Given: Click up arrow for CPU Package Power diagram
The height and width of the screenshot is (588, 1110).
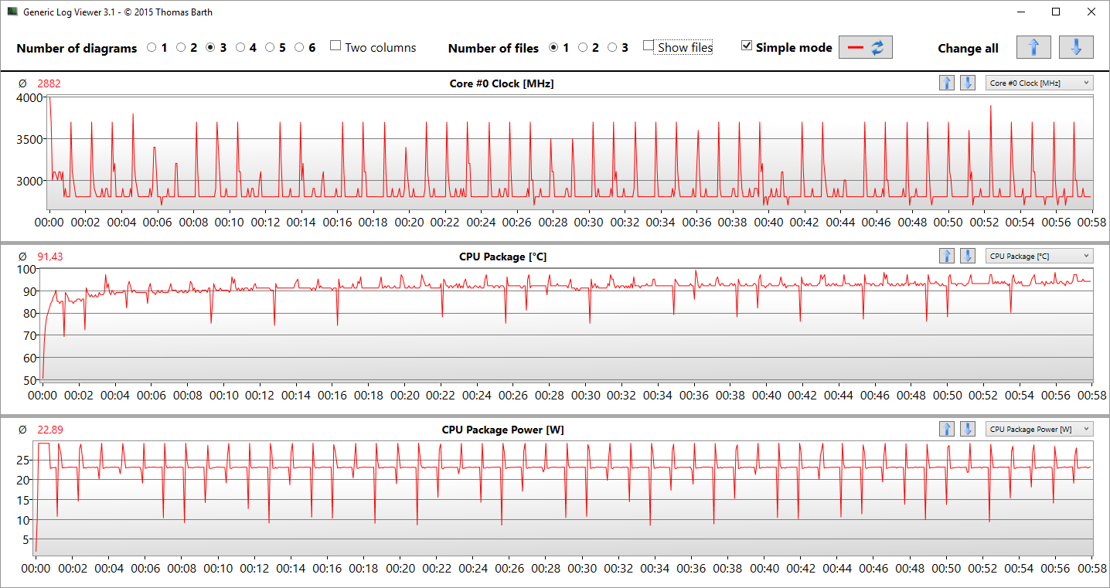Looking at the screenshot, I should 947,429.
